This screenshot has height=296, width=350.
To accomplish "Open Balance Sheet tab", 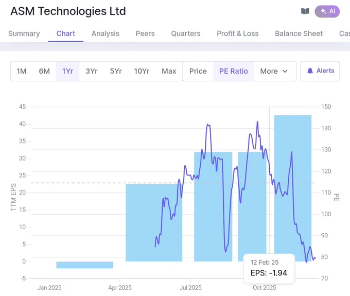I will [299, 33].
